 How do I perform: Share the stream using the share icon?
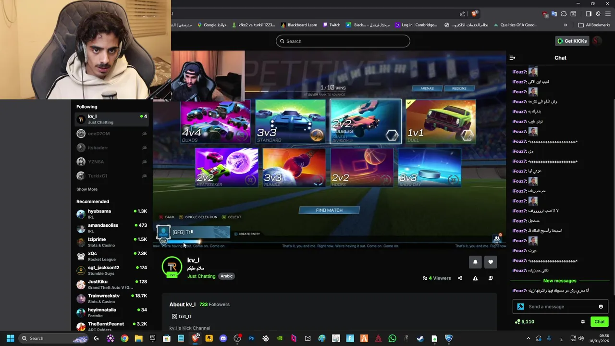pos(460,278)
